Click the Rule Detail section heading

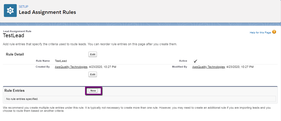coord(15,54)
